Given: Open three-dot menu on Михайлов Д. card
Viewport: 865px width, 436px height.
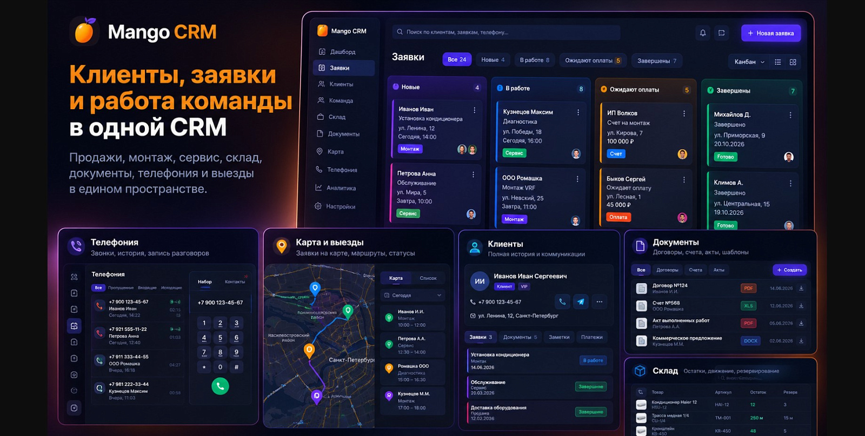Looking at the screenshot, I should coord(790,115).
